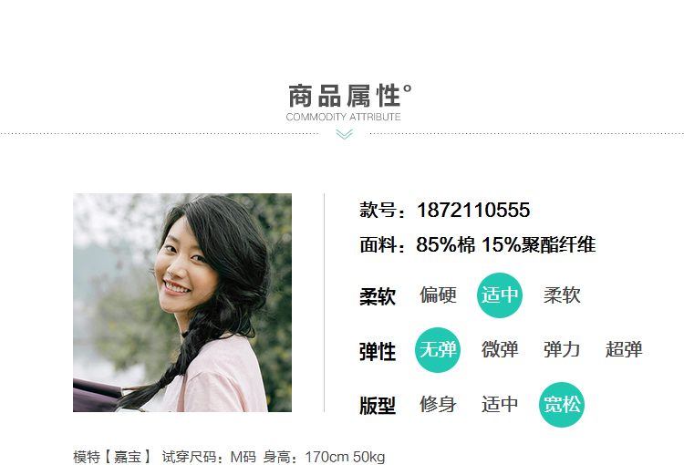Click the 柔软 row label
Viewport: 684px width, 465px height.
point(378,296)
